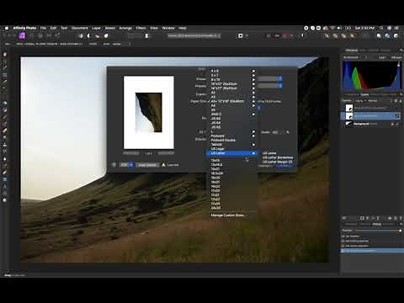The height and width of the screenshot is (303, 404).
Task: Click the print dialog help button
Action: tap(114, 165)
